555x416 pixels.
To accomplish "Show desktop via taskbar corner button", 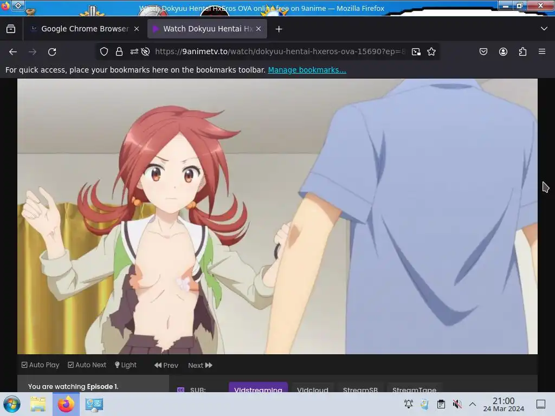I will click(x=541, y=404).
